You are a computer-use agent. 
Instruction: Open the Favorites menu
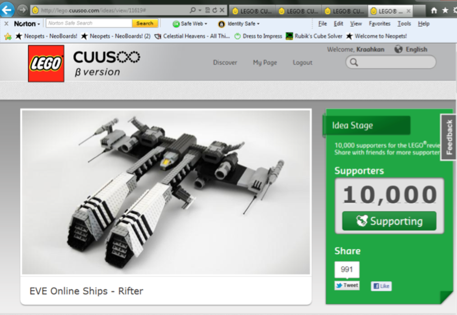(x=380, y=24)
